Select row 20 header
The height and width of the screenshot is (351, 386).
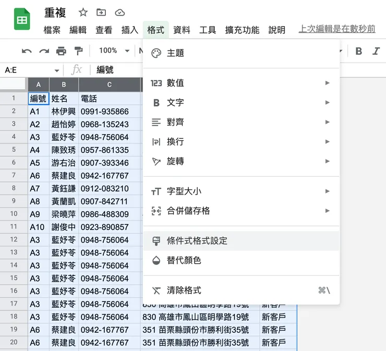tap(14, 342)
